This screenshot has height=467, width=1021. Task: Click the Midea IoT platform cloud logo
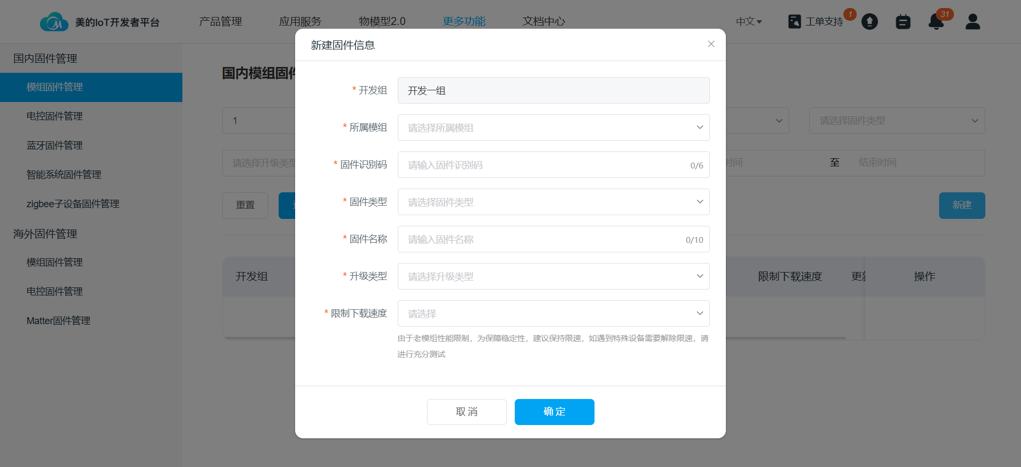point(54,22)
